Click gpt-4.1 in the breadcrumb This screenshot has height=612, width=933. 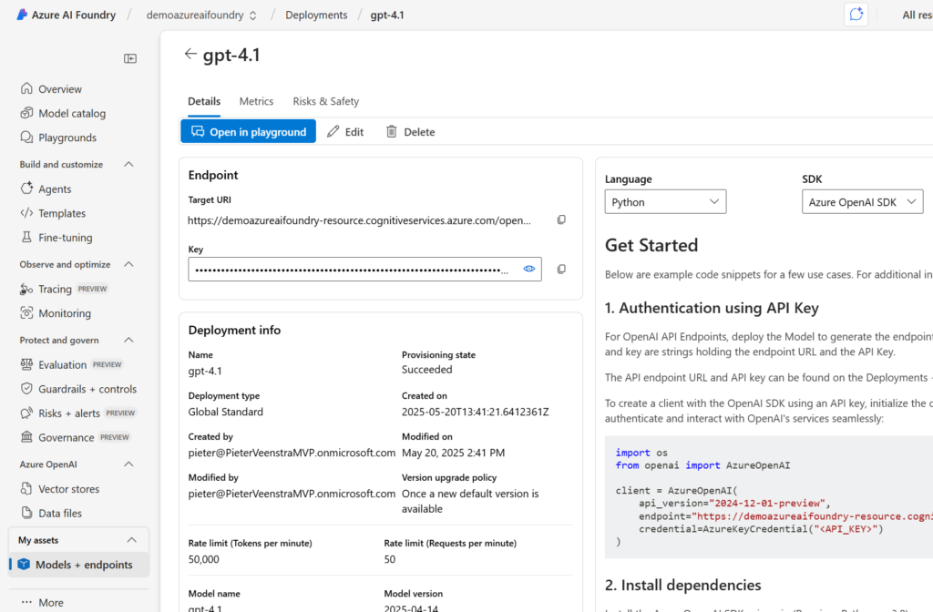tap(387, 15)
